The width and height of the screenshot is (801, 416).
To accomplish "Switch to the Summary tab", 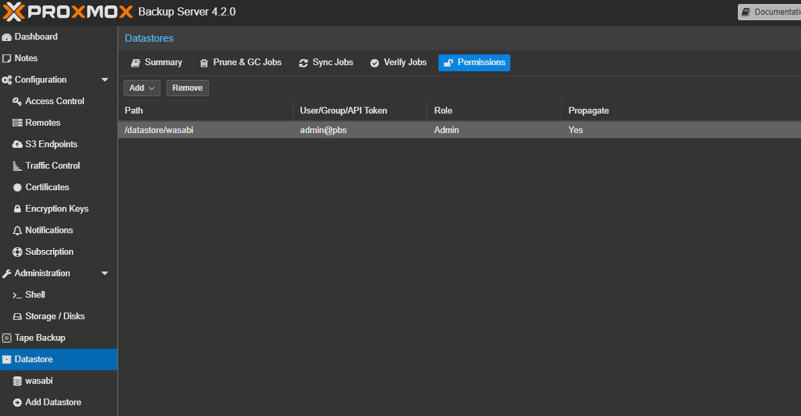I will pos(156,63).
